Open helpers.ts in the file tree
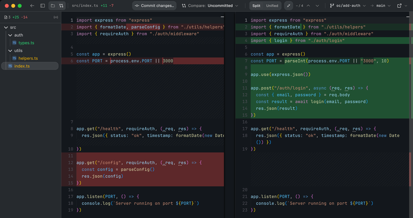 point(28,58)
